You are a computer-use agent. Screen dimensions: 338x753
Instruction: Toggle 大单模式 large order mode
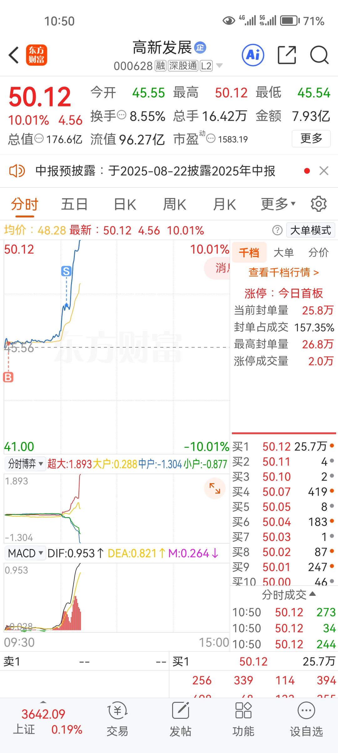(x=310, y=230)
